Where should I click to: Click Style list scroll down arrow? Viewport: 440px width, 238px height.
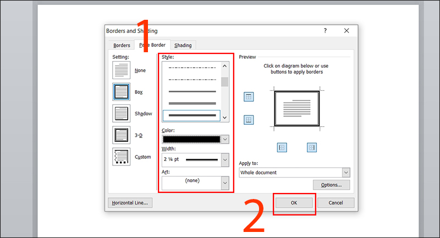(224, 118)
